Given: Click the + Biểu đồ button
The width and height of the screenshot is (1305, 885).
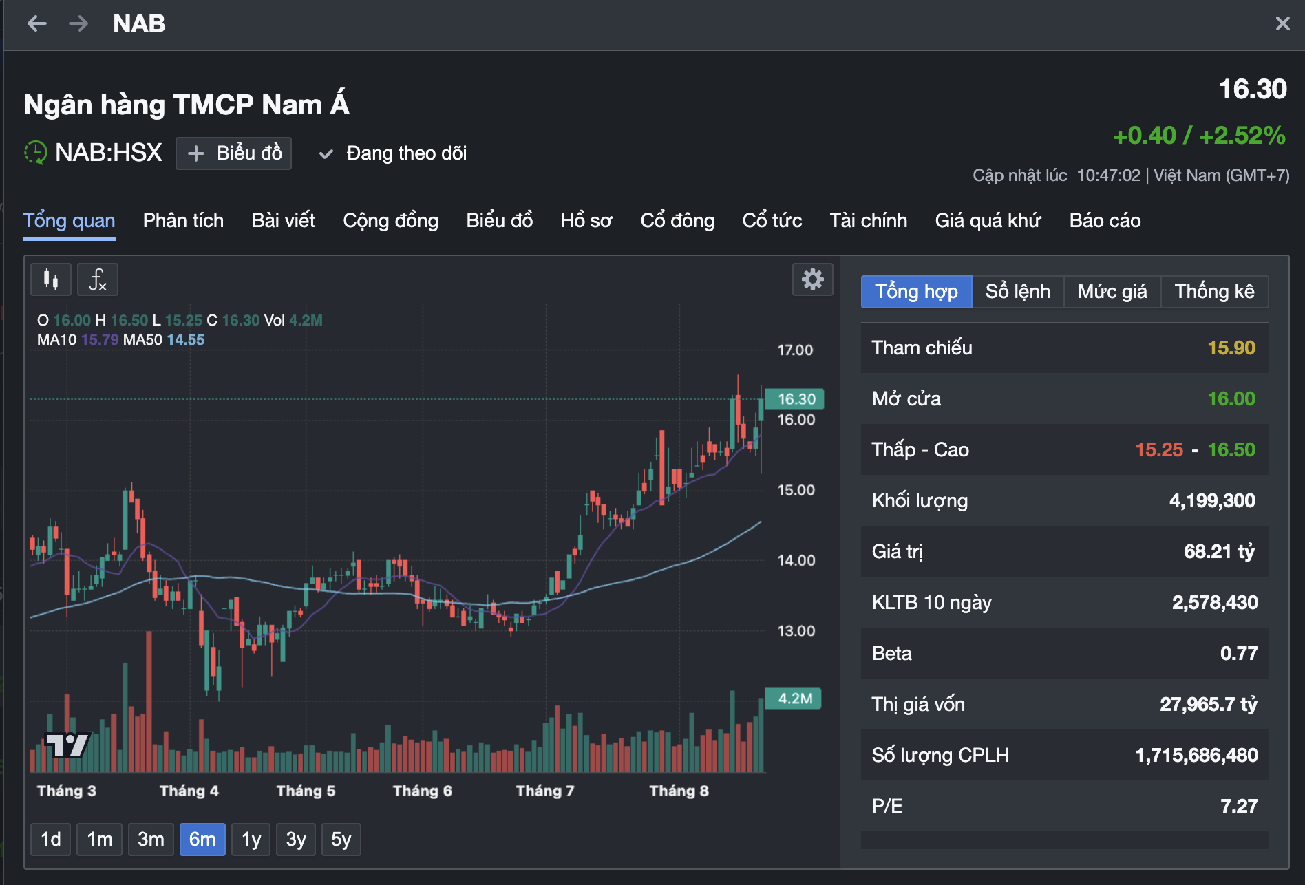Looking at the screenshot, I should pos(234,153).
